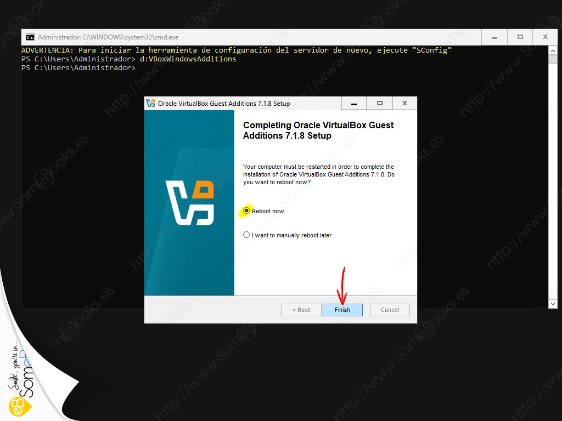Click the cmd.exe icon in the title bar

(30, 37)
